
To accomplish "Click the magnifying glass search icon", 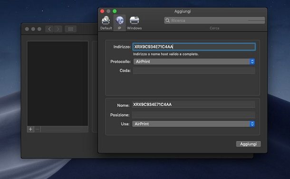I will [167, 20].
